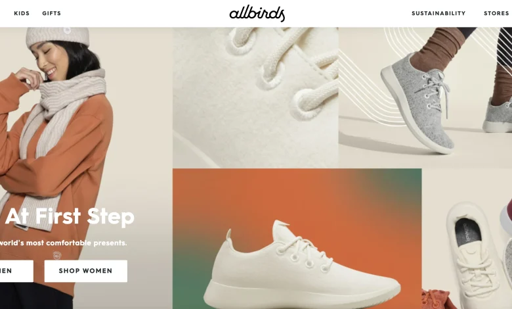This screenshot has width=512, height=309.
Task: Click the partial grey shoe beside brown sock
Action: tap(498, 116)
